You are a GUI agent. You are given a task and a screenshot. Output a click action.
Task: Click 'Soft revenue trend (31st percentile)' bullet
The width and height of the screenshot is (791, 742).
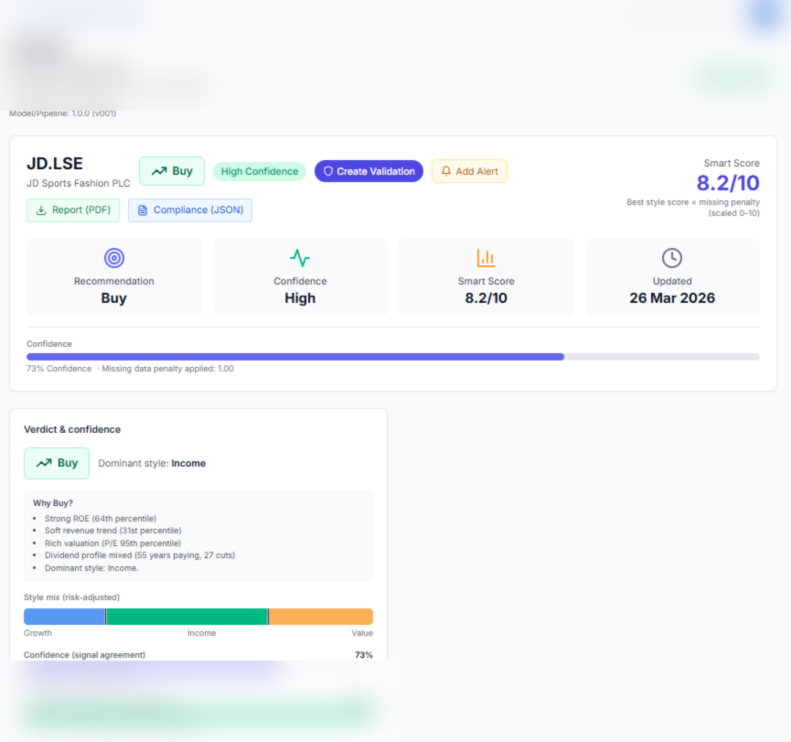[113, 531]
